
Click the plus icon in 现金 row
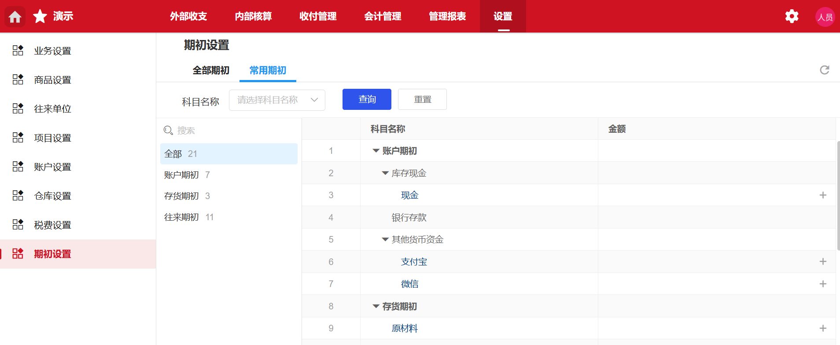click(822, 195)
